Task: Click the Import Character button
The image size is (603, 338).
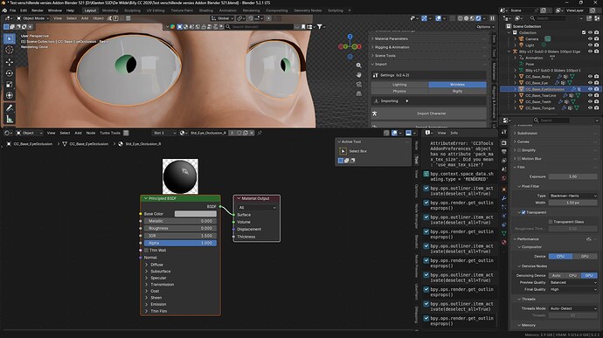Action: tap(429, 114)
